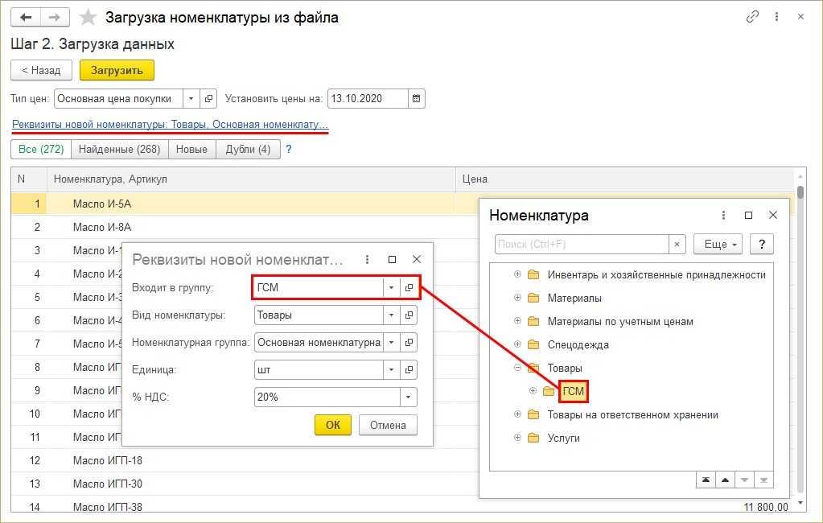Copy link using the chain icon
This screenshot has width=823, height=523.
point(753,17)
